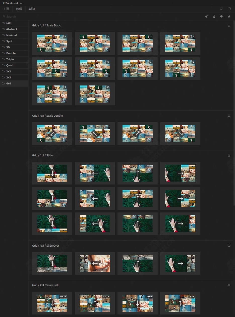Select the Quad category folder
This screenshot has height=317, width=235.
(x=14, y=65)
